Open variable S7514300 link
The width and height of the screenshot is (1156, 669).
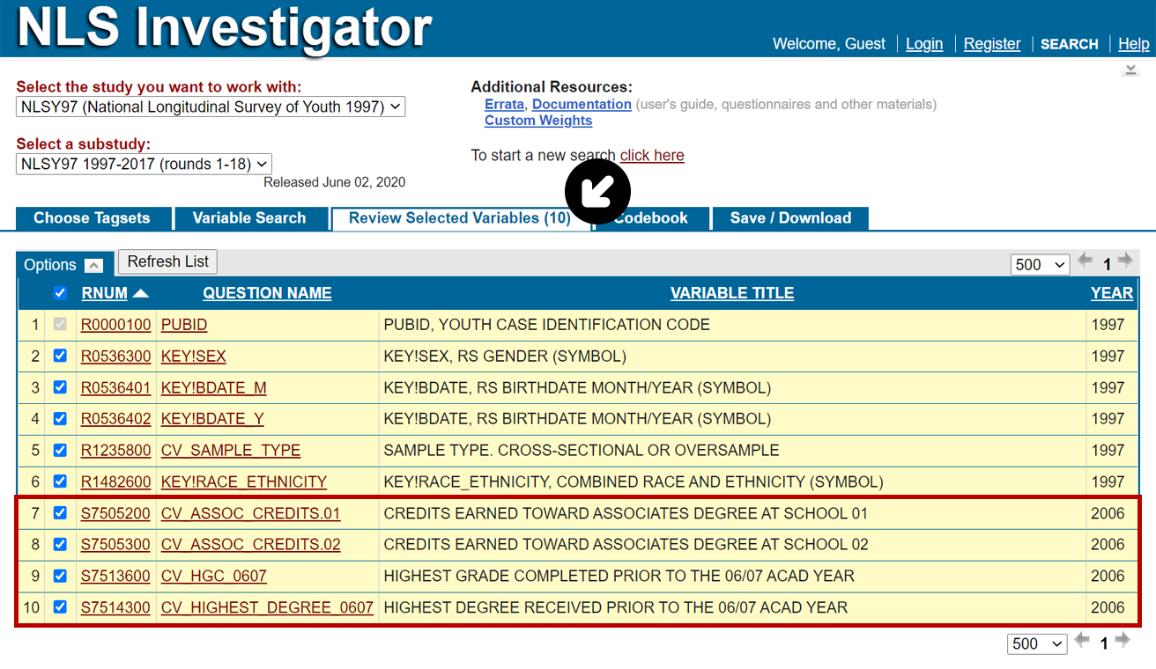115,607
